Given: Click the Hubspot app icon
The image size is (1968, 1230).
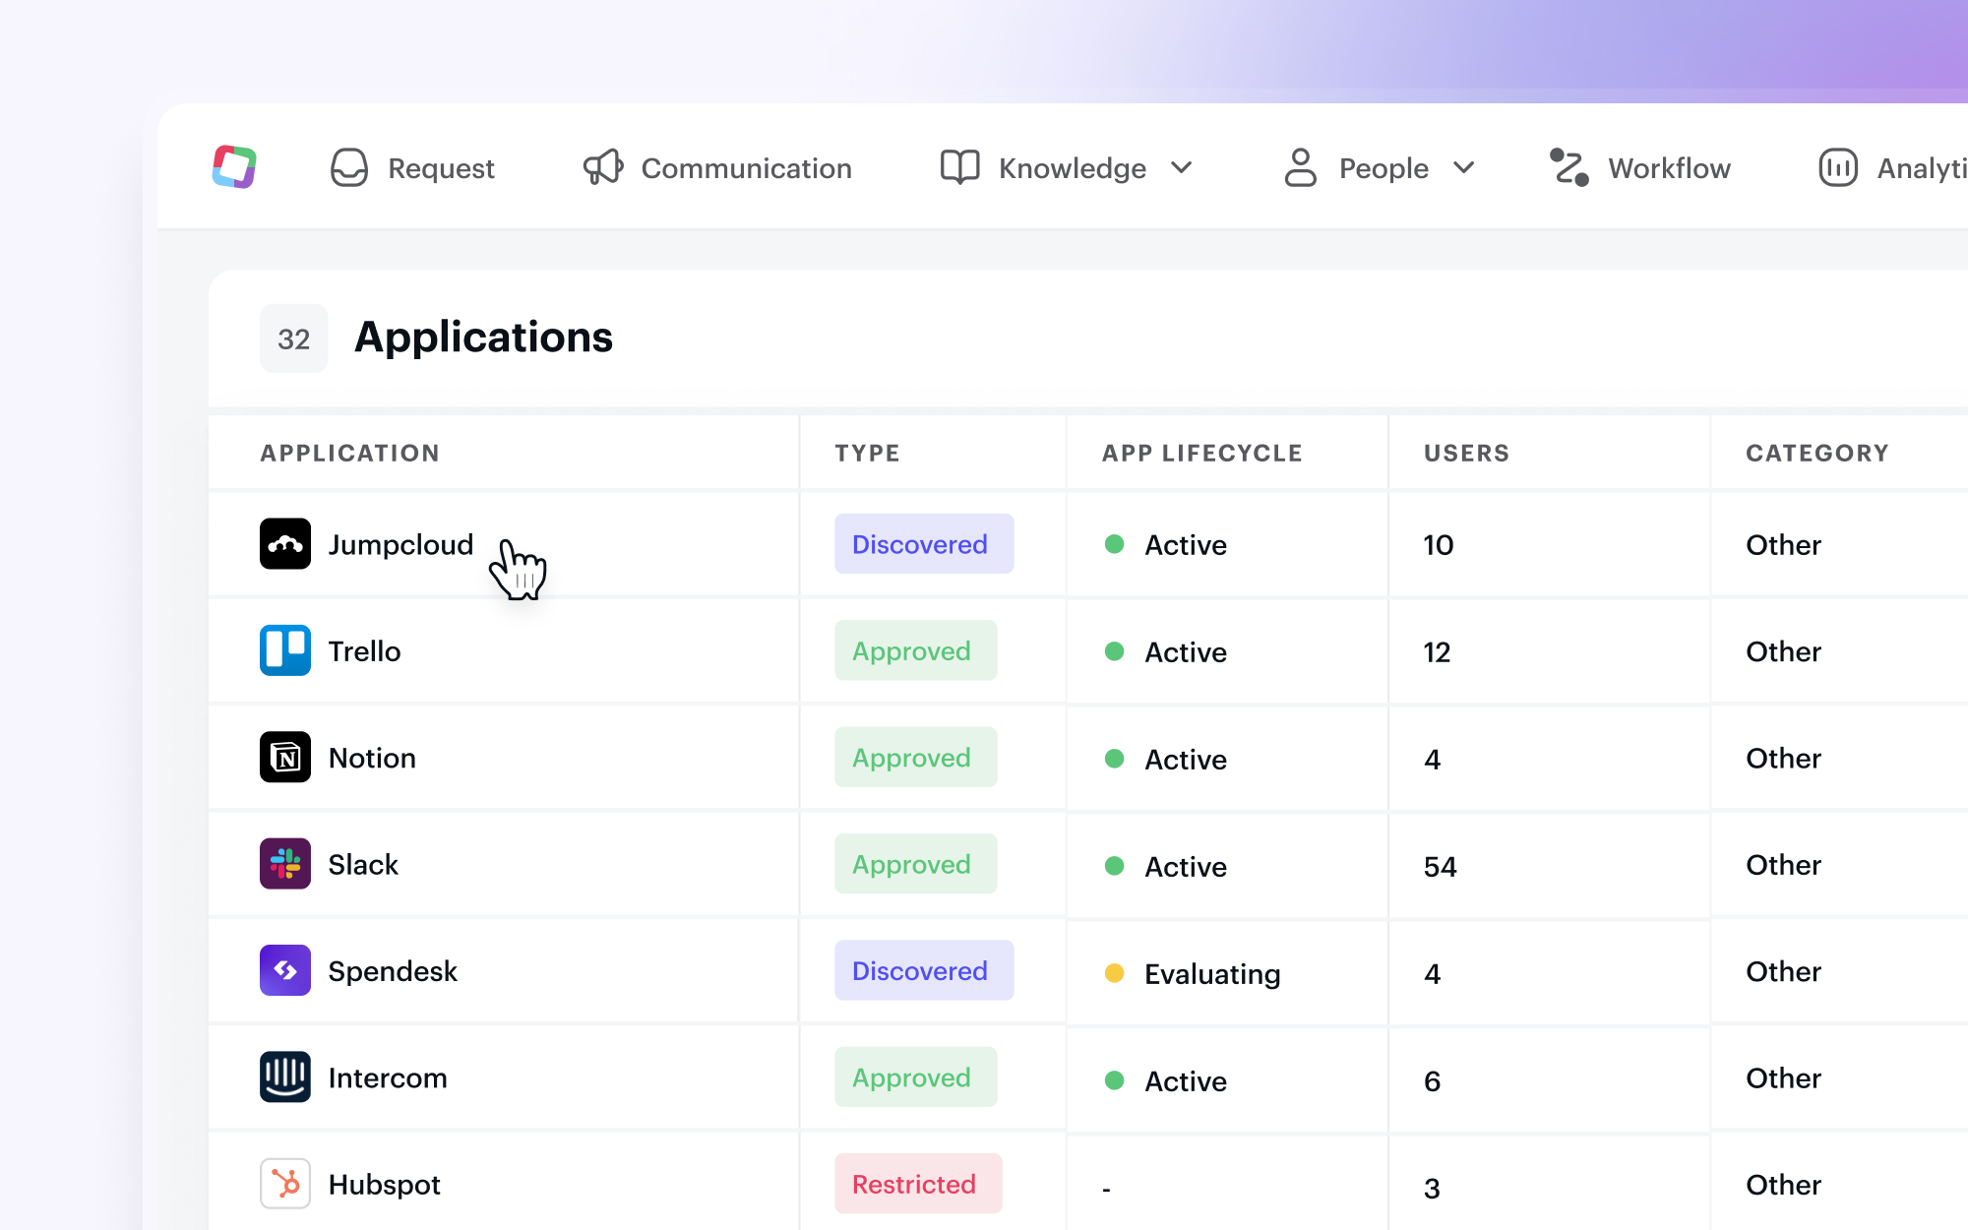Looking at the screenshot, I should (285, 1184).
